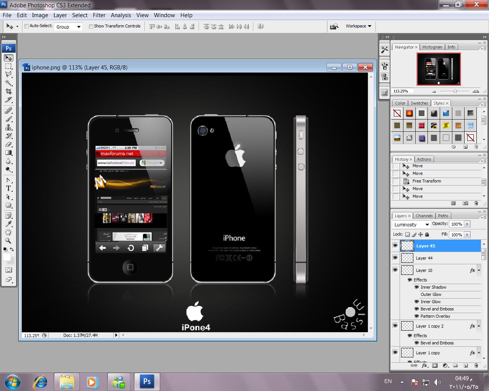Toggle Layer 1 copy 2 visibility
This screenshot has width=489, height=391.
pos(395,326)
